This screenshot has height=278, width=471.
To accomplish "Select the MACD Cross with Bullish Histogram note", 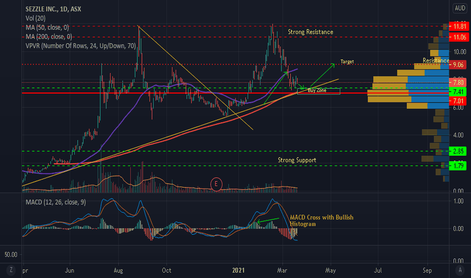I will click(x=321, y=220).
